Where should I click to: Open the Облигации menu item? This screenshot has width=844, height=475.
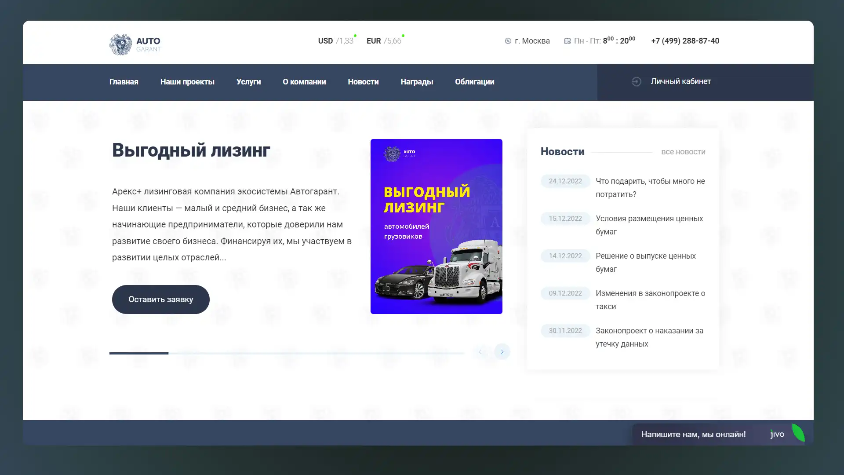click(x=474, y=82)
